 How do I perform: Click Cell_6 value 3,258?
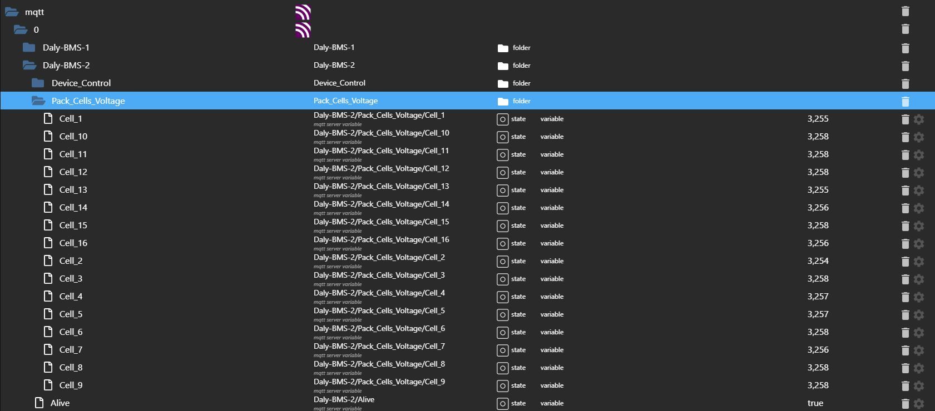click(x=818, y=332)
